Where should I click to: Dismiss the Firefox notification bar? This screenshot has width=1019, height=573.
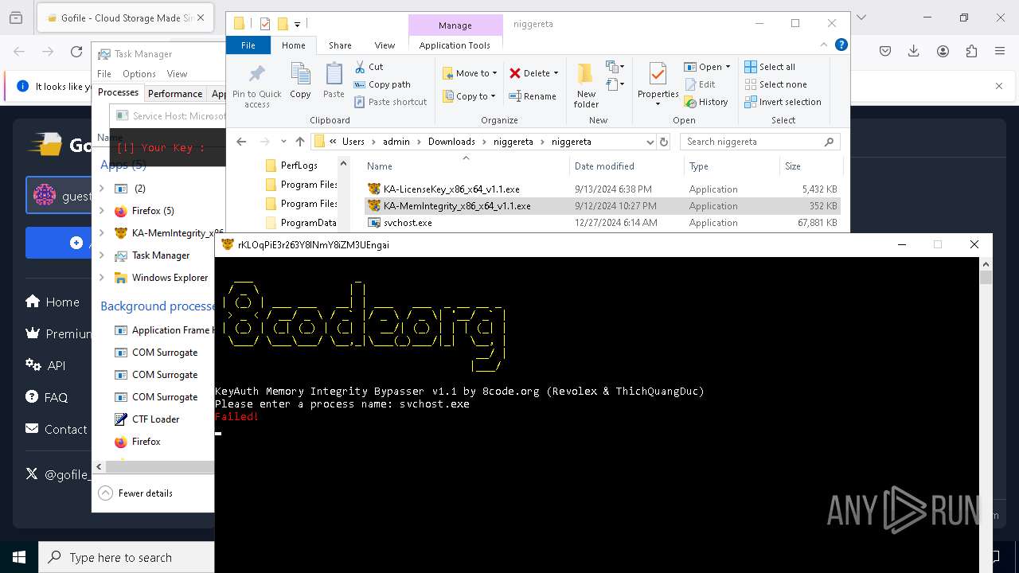(x=999, y=86)
